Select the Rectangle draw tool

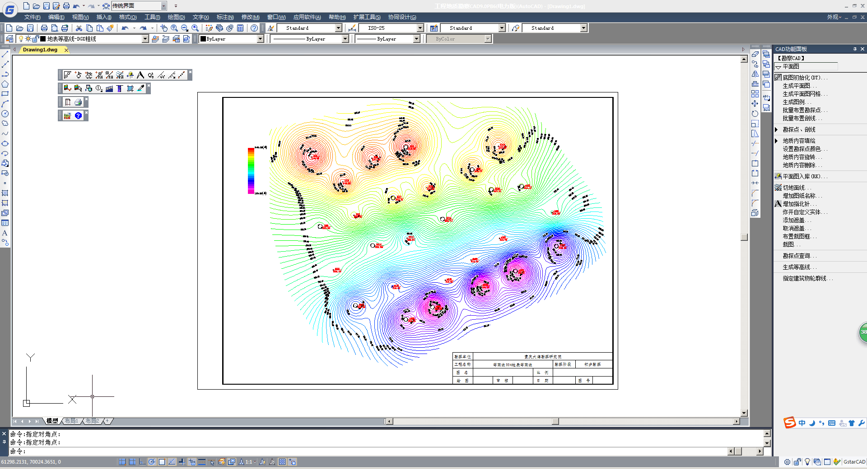tap(5, 94)
